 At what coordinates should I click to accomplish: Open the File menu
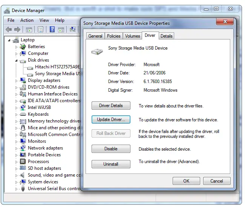(11, 20)
